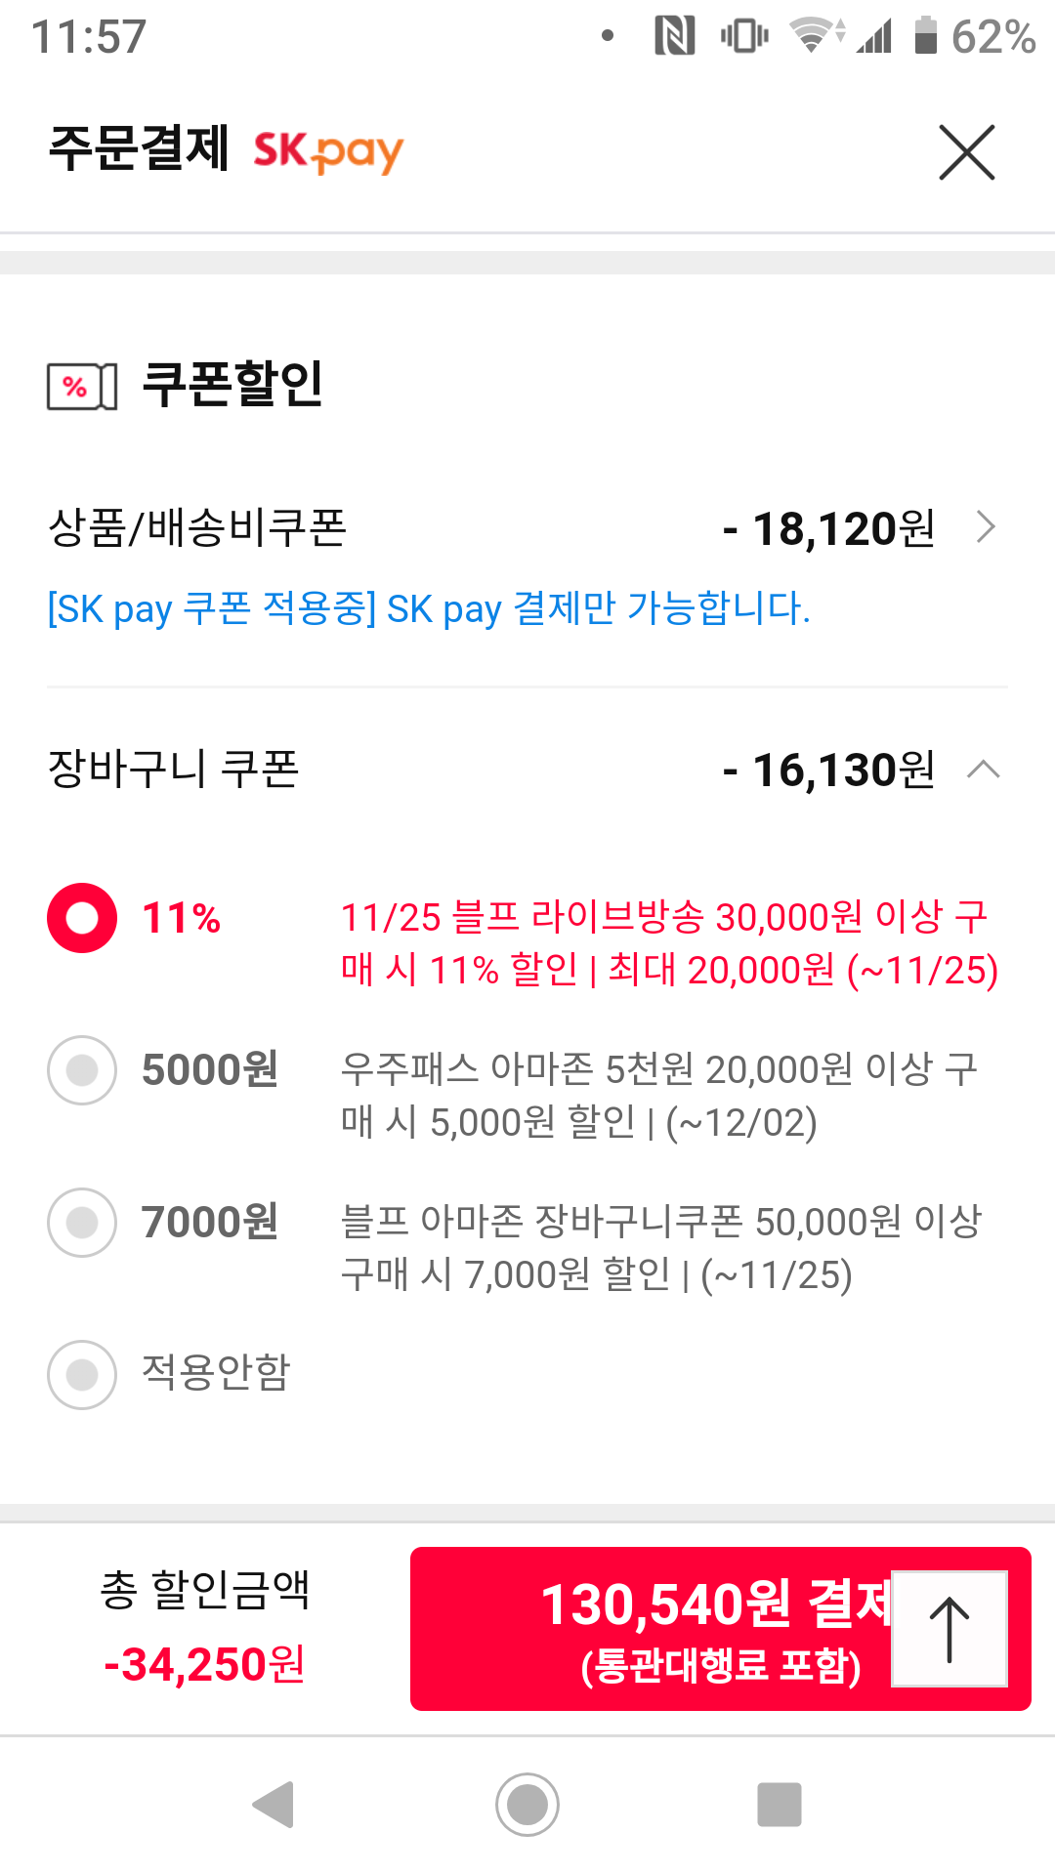Tap the SK pay logo

tap(328, 151)
